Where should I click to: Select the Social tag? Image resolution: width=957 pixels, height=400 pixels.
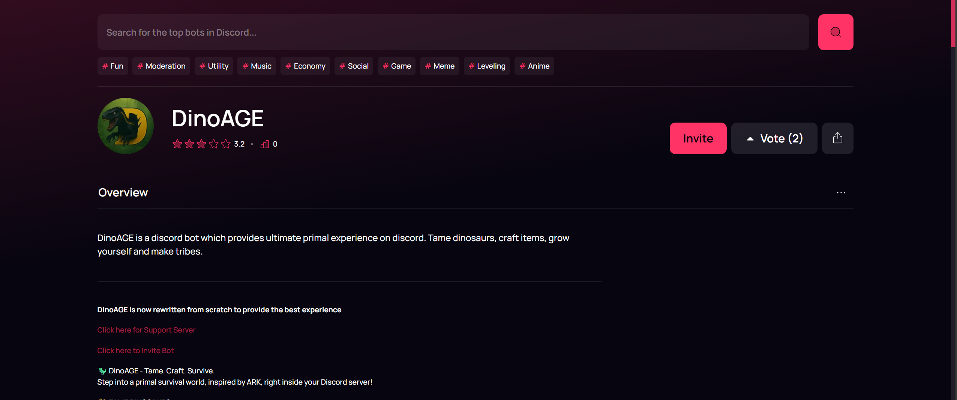[354, 66]
